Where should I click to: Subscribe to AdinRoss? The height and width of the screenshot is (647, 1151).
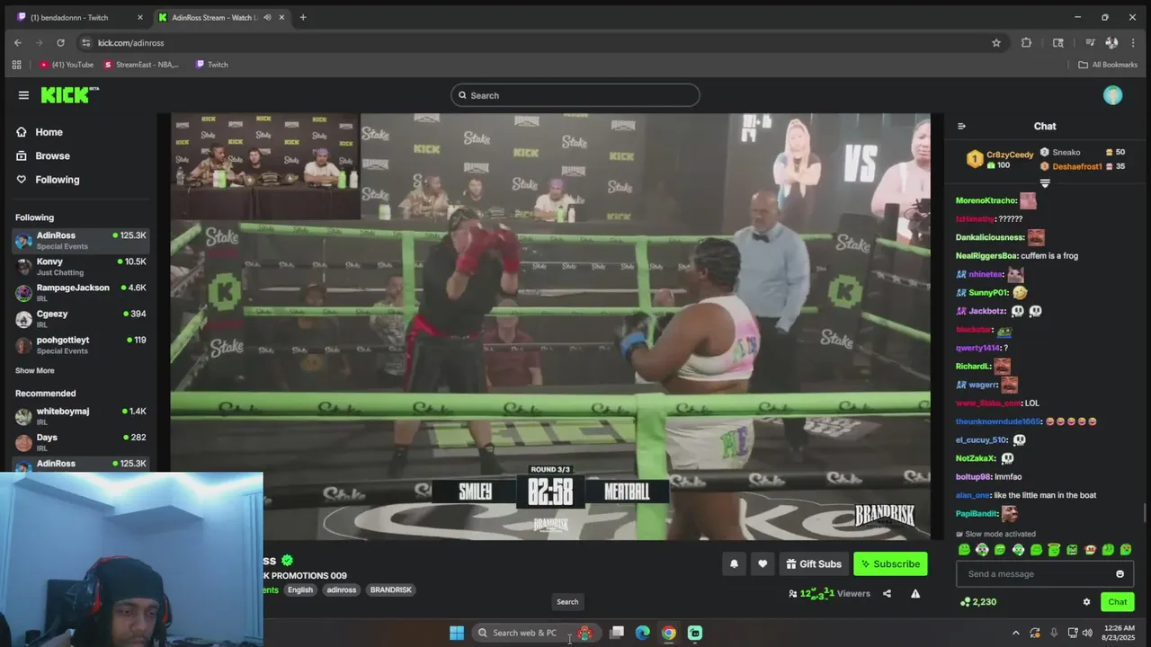click(x=890, y=564)
